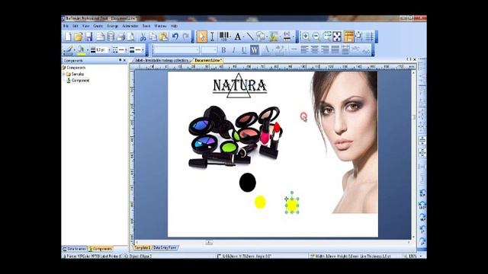The image size is (488, 274).
Task: Open the database connection setup icon
Action: 111,37
